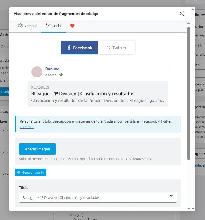The image size is (205, 220).
Task: Click the AI icon in Generar con IA
Action: (x=19, y=172)
